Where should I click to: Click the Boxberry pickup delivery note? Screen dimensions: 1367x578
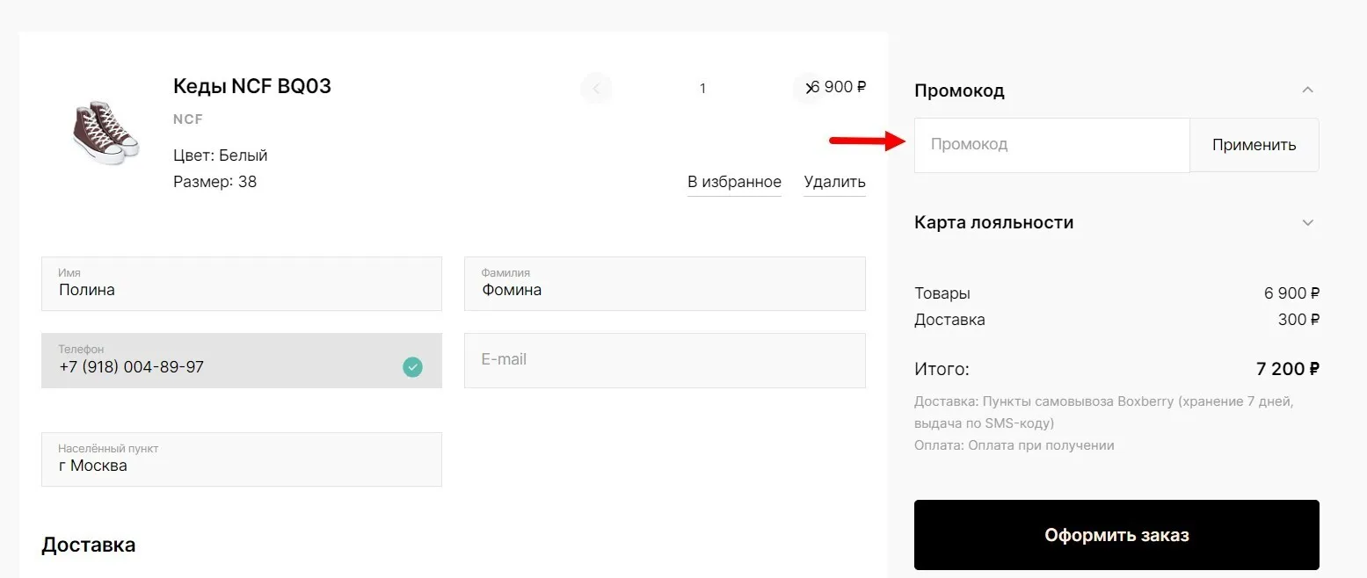coord(1104,412)
